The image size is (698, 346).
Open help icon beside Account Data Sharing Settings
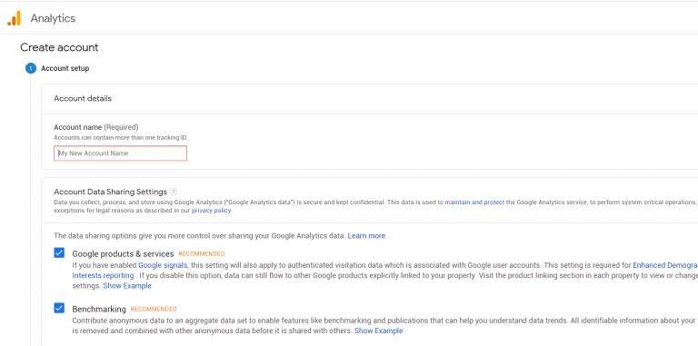(174, 193)
